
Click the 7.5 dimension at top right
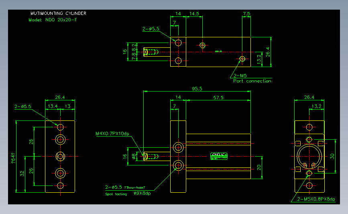246,14
